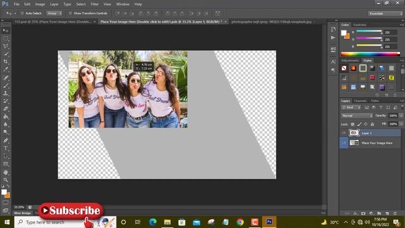Hide the Place Your Image Here layer
Screen dimensions: 405x228
coord(344,143)
